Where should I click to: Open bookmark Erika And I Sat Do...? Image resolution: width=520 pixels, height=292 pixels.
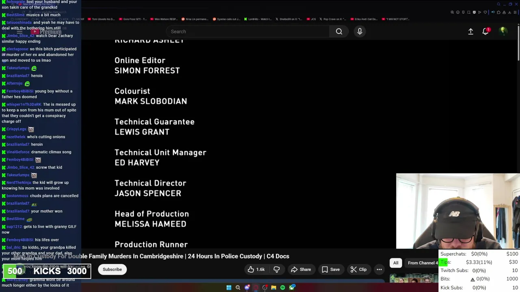[x=364, y=19]
